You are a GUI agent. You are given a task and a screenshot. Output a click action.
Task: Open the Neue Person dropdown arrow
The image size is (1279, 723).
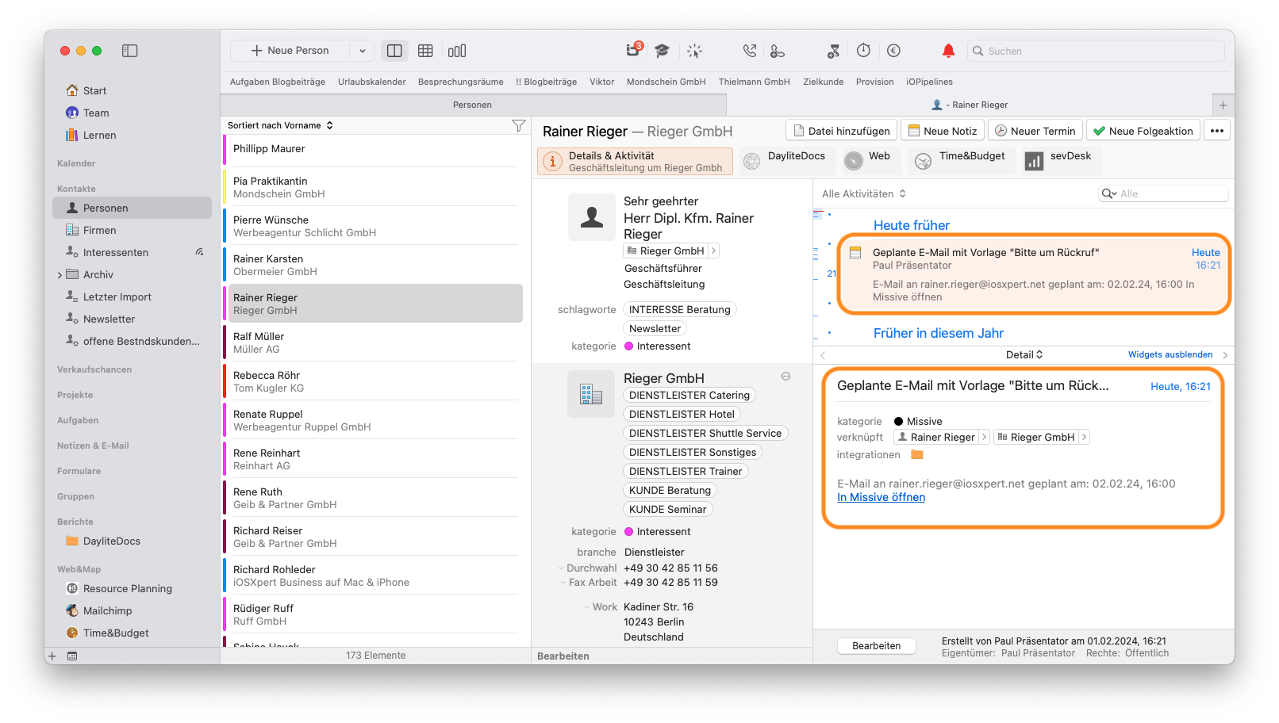pos(363,51)
